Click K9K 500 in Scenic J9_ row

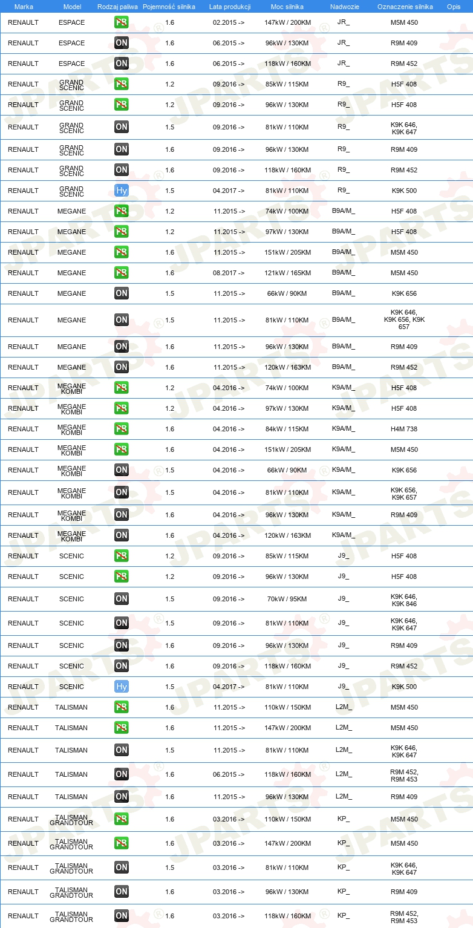[x=404, y=687]
